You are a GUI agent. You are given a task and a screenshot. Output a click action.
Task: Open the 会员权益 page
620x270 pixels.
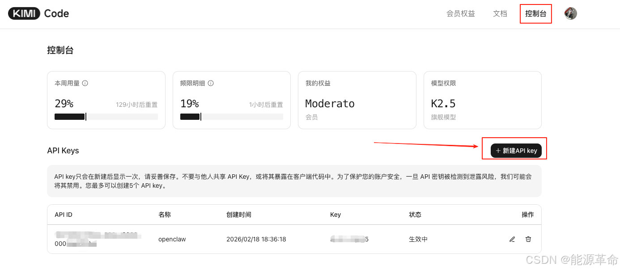(x=461, y=13)
